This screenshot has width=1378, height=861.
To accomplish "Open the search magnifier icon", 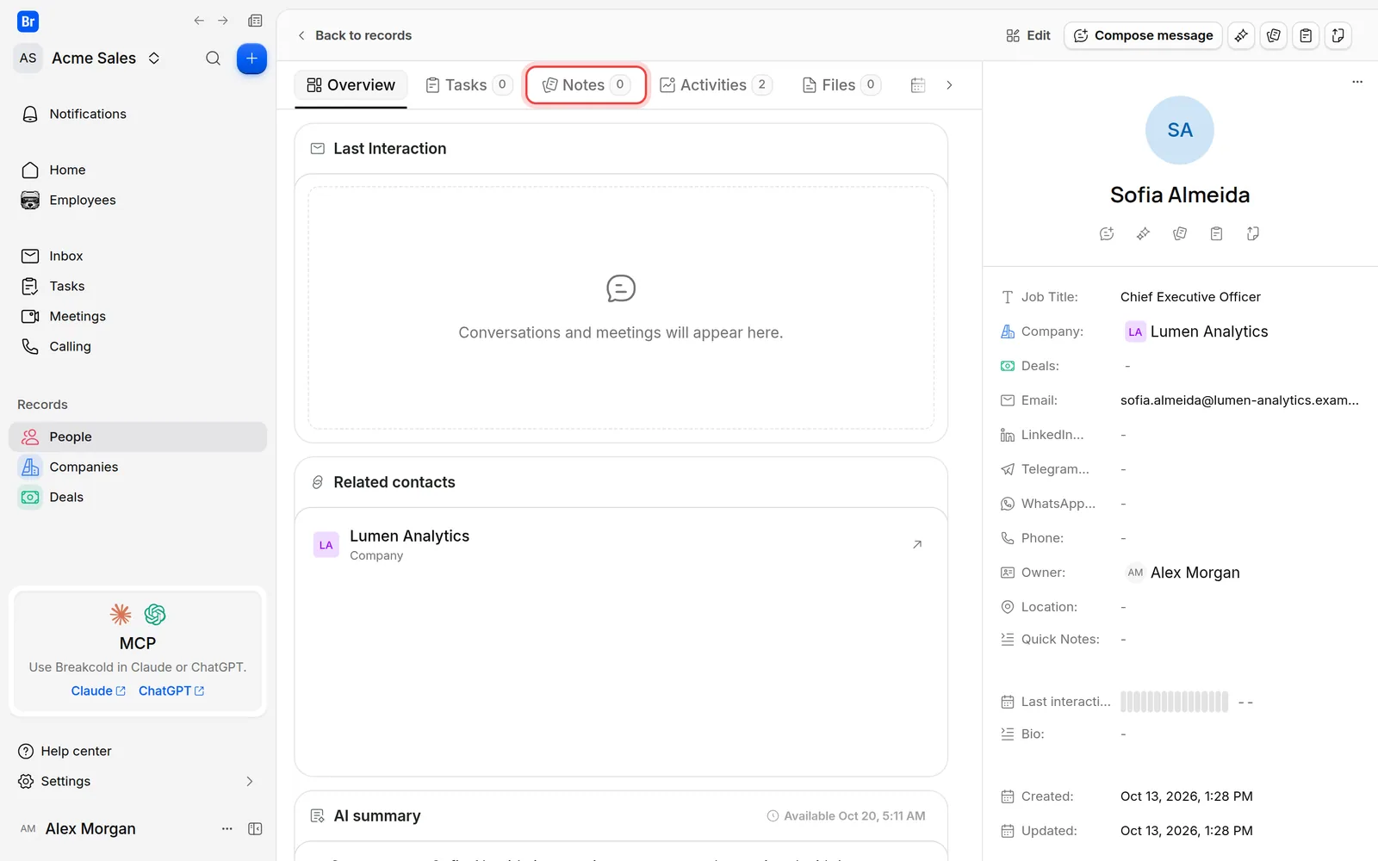I will click(x=213, y=59).
